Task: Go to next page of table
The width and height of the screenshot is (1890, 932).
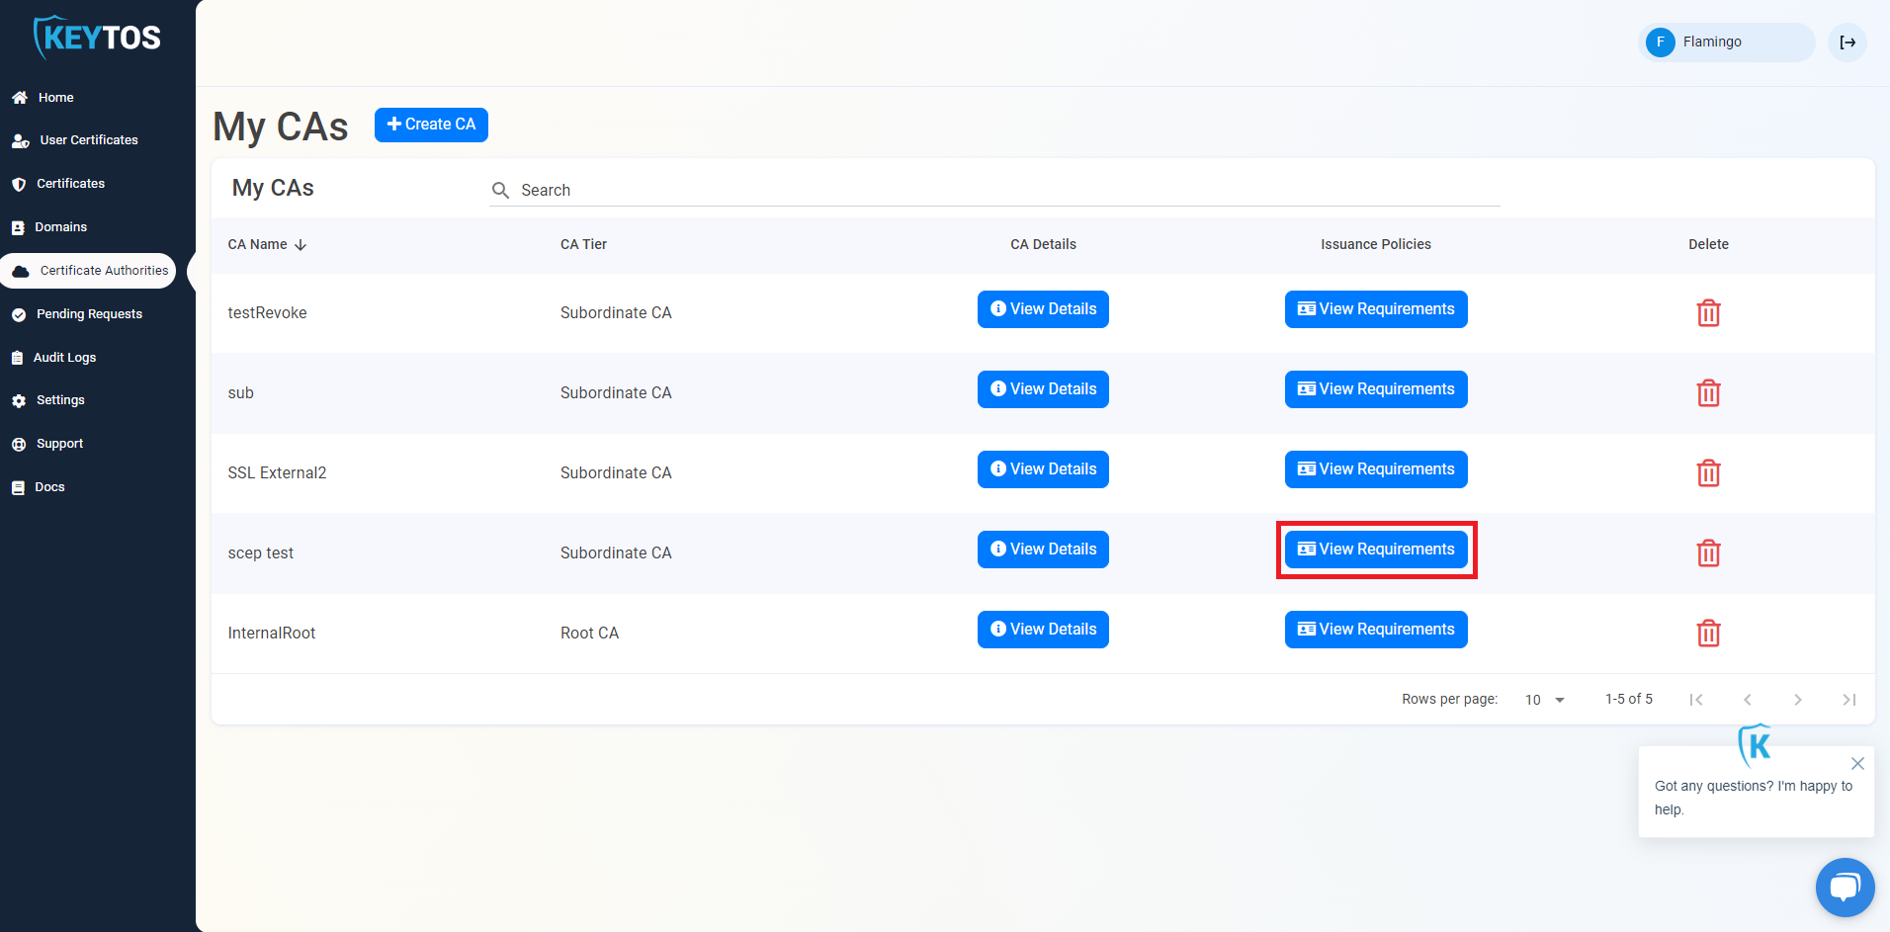Action: point(1798,700)
